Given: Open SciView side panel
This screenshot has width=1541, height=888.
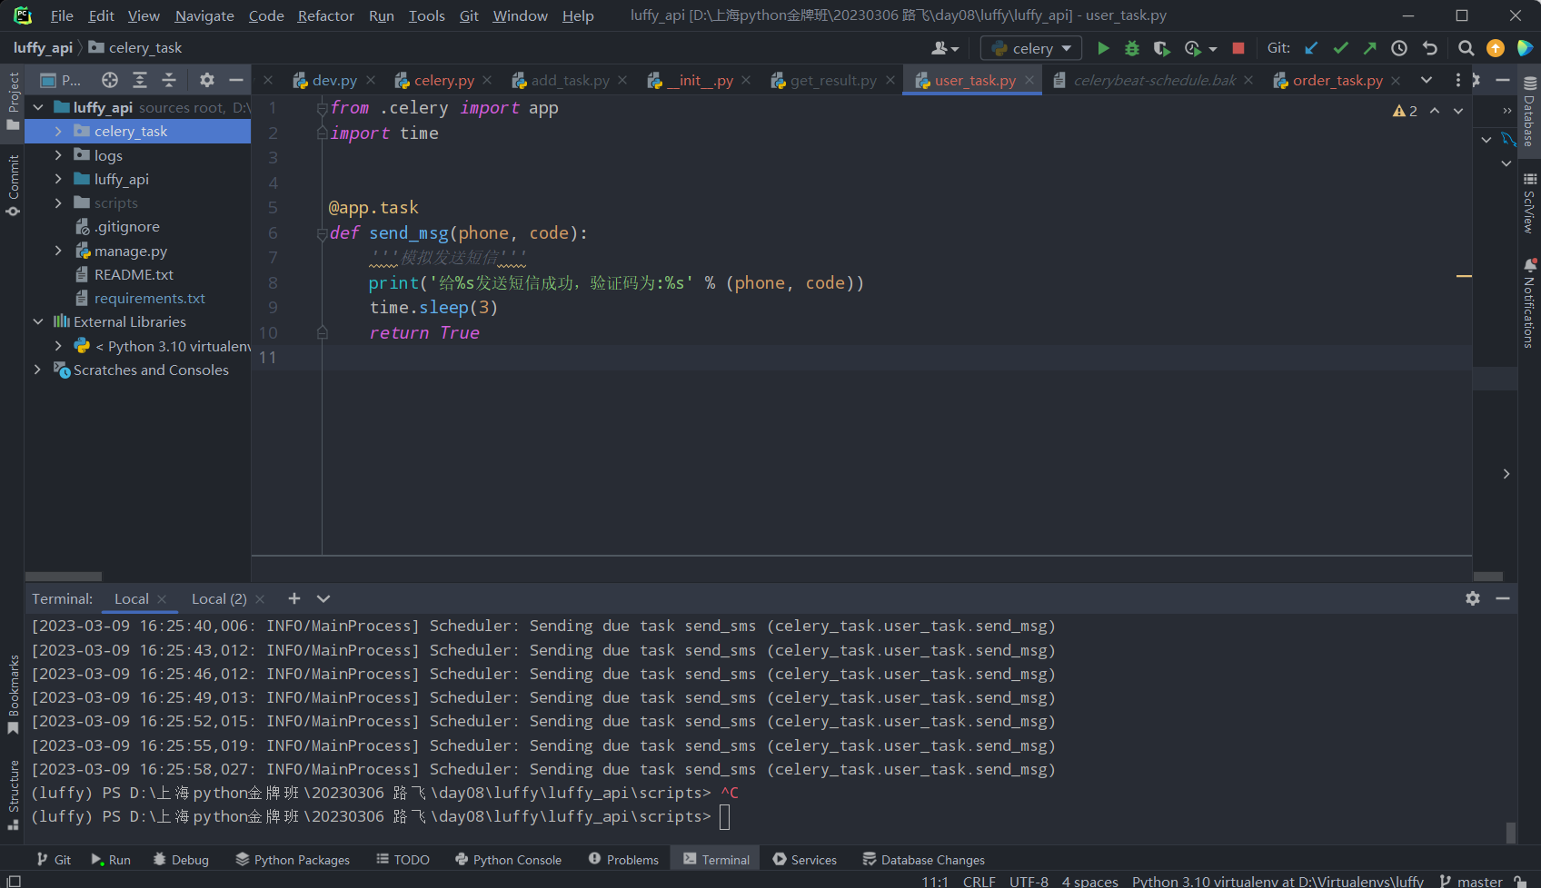Looking at the screenshot, I should 1529,203.
